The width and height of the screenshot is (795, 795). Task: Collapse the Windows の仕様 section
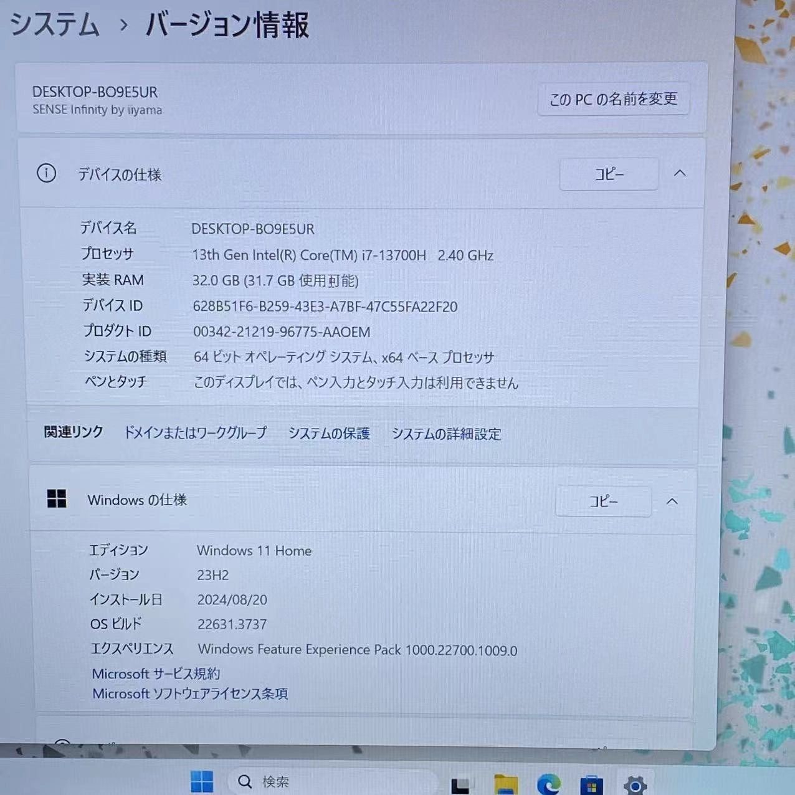click(x=672, y=502)
